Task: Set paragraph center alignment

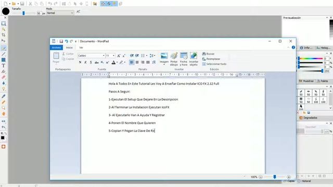Action: (137, 62)
